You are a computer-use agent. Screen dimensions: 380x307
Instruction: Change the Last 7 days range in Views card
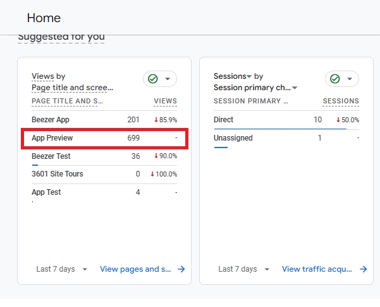62,269
